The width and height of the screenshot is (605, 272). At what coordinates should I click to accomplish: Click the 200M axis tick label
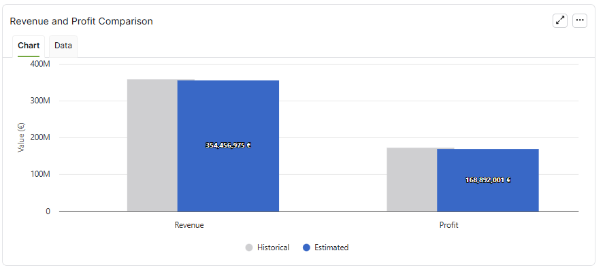pyautogui.click(x=40, y=137)
